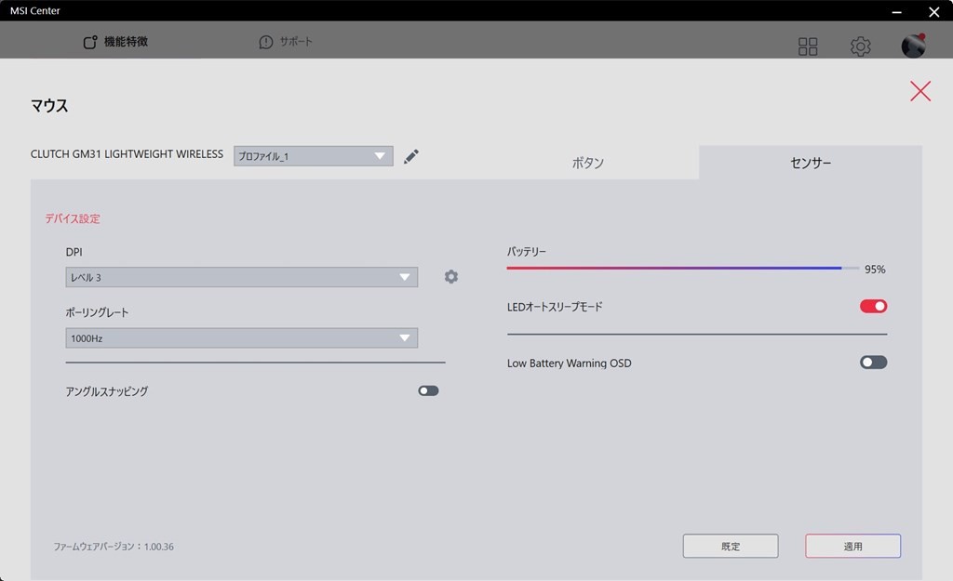This screenshot has height=581, width=953.
Task: Open the DPI レベル 3 dropdown
Action: pos(241,277)
